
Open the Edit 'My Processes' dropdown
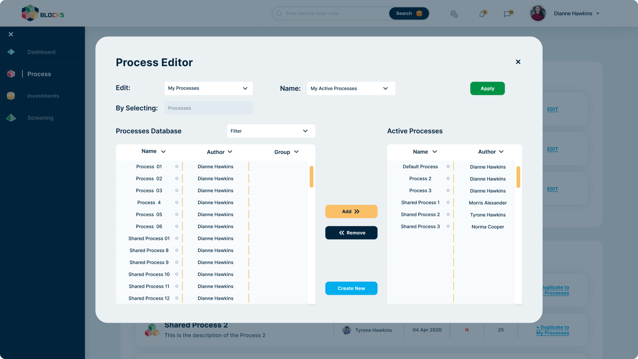pos(209,88)
